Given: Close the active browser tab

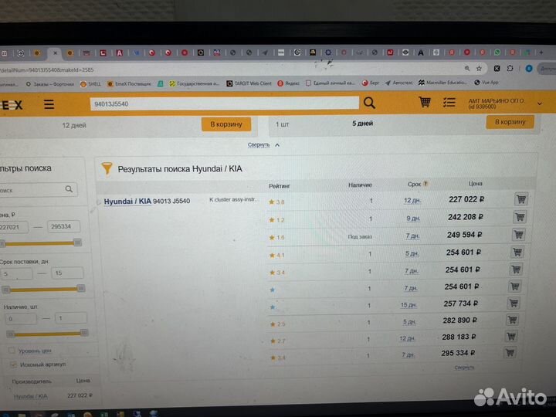Looking at the screenshot, I should point(55,53).
